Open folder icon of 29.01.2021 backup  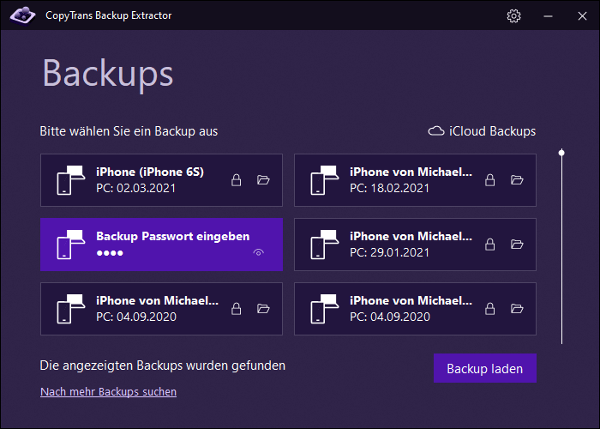point(517,245)
